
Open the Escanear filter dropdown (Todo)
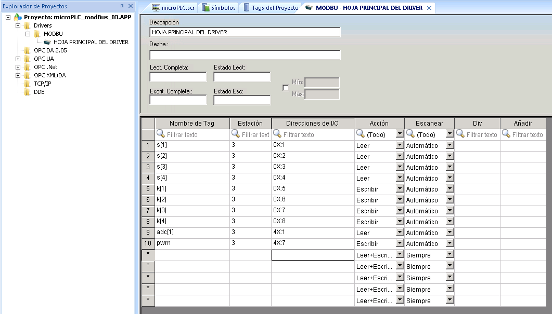pyautogui.click(x=450, y=134)
